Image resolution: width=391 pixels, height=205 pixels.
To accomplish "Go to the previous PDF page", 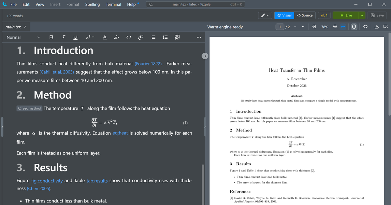I will pyautogui.click(x=295, y=27).
